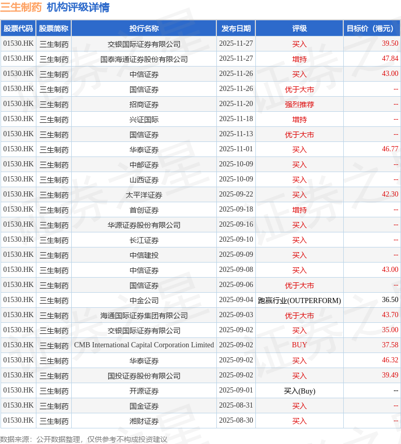Viewport: 401px width, 444px height.
Task: Click the BUY rating
Action: [300, 345]
